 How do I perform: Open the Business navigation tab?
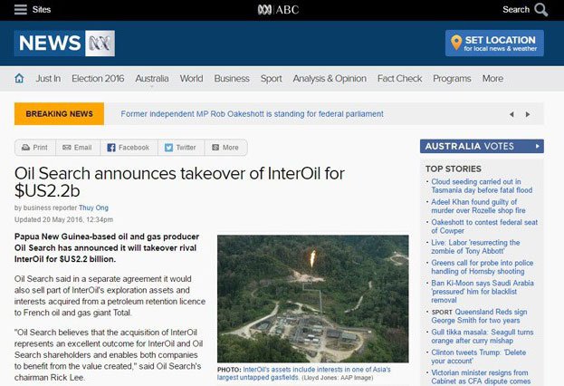232,79
